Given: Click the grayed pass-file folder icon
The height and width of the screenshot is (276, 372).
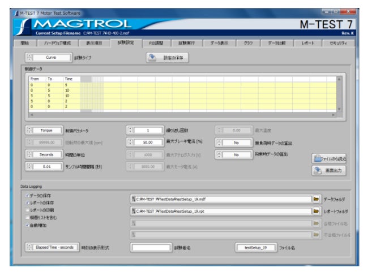Looking at the screenshot, I should (316, 223).
